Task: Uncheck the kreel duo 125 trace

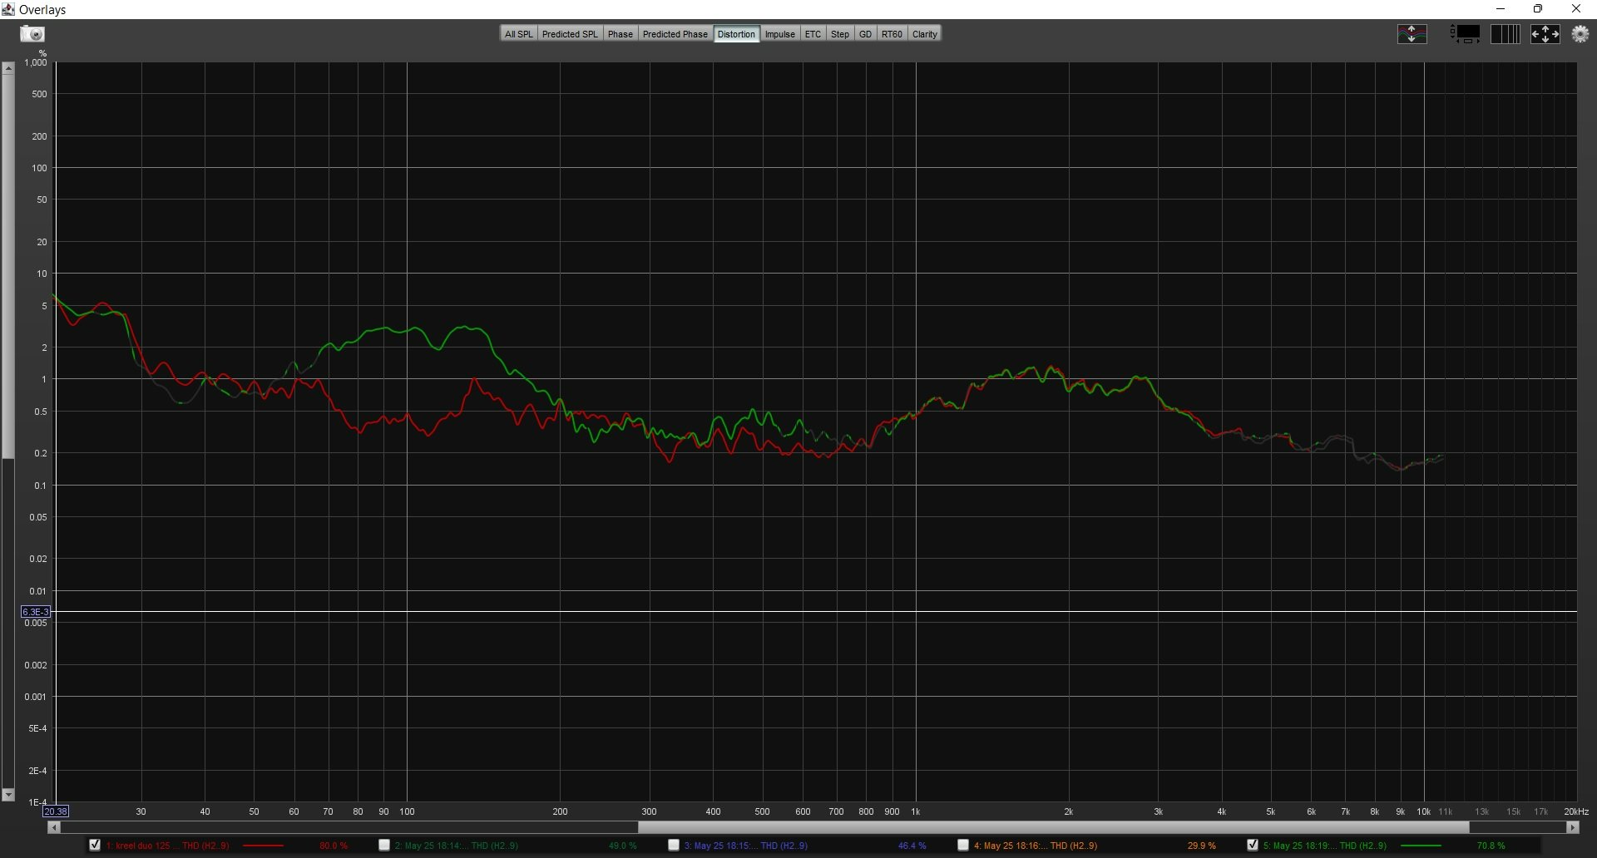Action: point(95,845)
